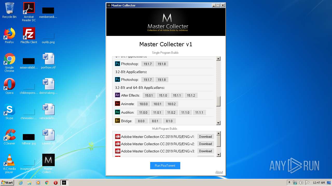The height and width of the screenshot is (186, 332).
Task: Download Adobe Master Collection CC 2019 v3
Action: pyautogui.click(x=205, y=151)
